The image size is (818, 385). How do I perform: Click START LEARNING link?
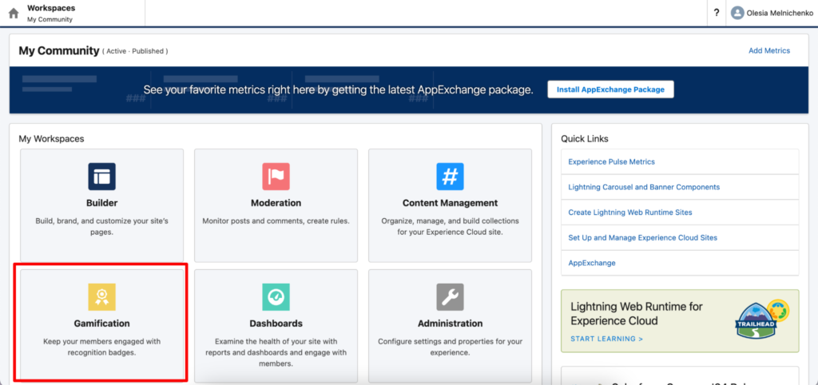tap(607, 339)
